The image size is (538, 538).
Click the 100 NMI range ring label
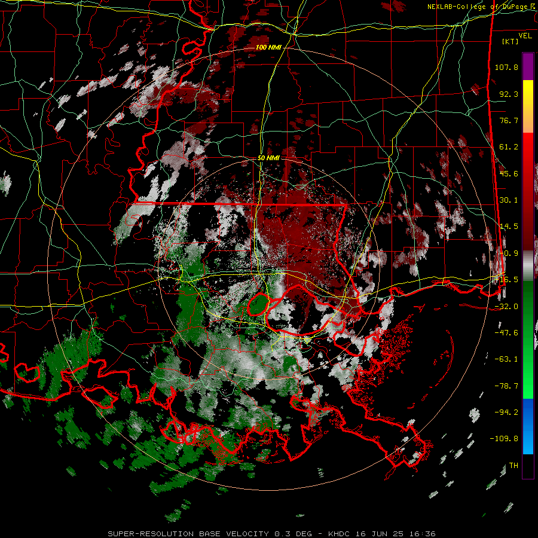268,47
